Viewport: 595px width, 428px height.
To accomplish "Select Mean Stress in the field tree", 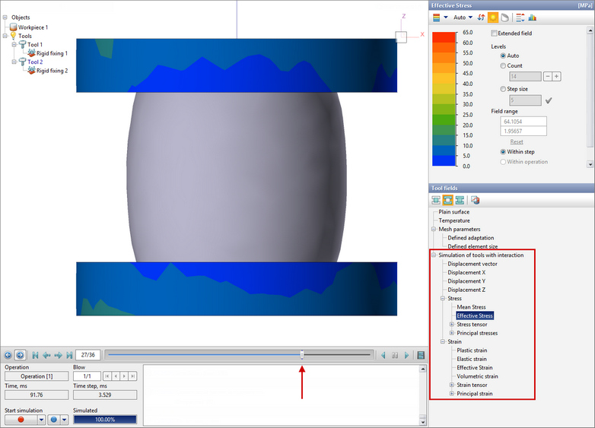I will coord(471,307).
